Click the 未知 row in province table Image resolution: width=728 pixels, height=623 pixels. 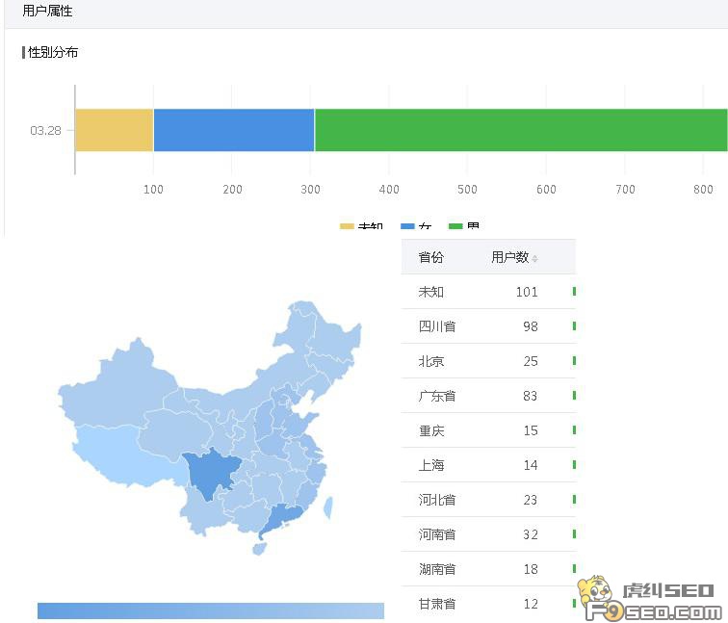point(488,292)
